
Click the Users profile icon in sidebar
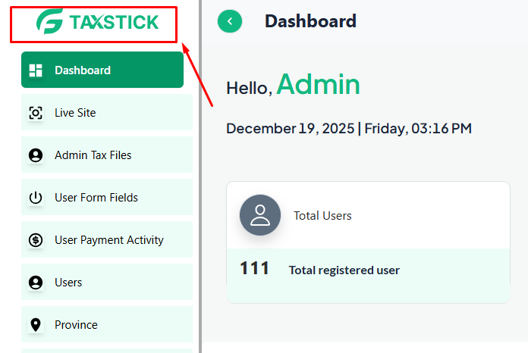click(36, 283)
